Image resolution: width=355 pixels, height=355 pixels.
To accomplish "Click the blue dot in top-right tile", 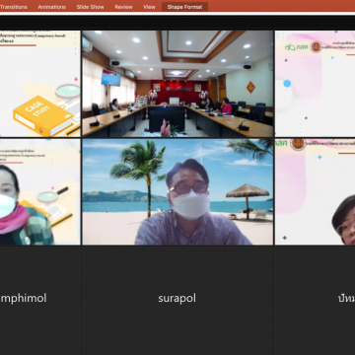I will [287, 84].
